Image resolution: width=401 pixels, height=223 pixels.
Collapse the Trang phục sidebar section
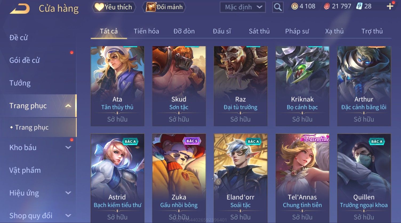point(68,106)
